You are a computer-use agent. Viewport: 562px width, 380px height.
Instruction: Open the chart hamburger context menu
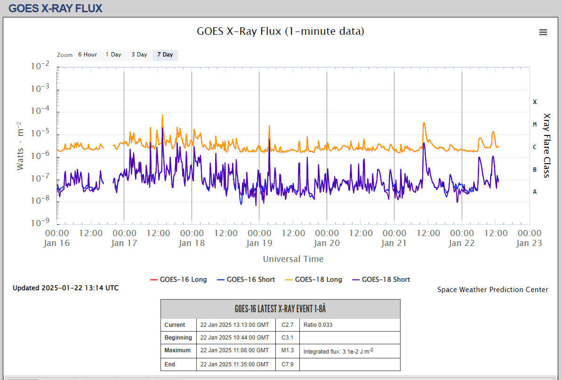coord(543,32)
